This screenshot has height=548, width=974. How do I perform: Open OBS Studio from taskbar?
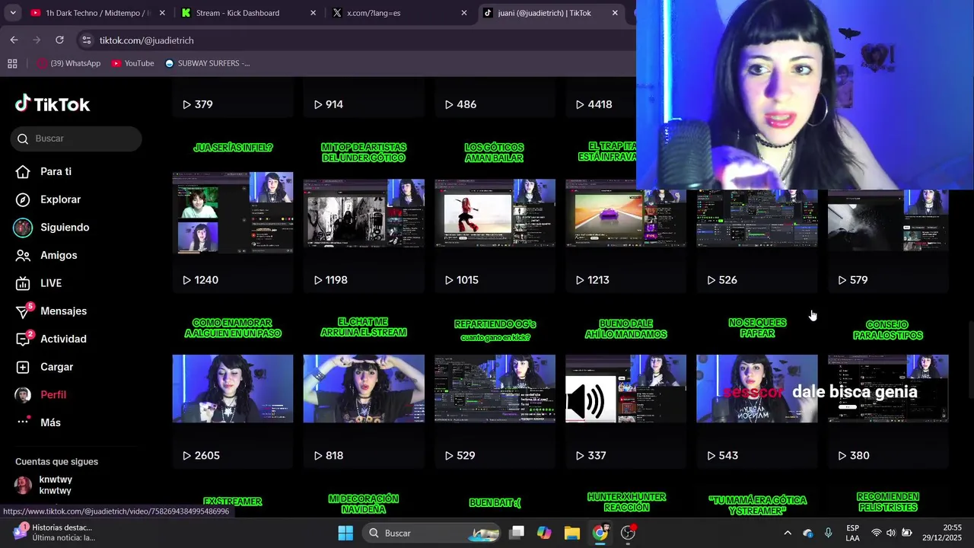pyautogui.click(x=629, y=533)
